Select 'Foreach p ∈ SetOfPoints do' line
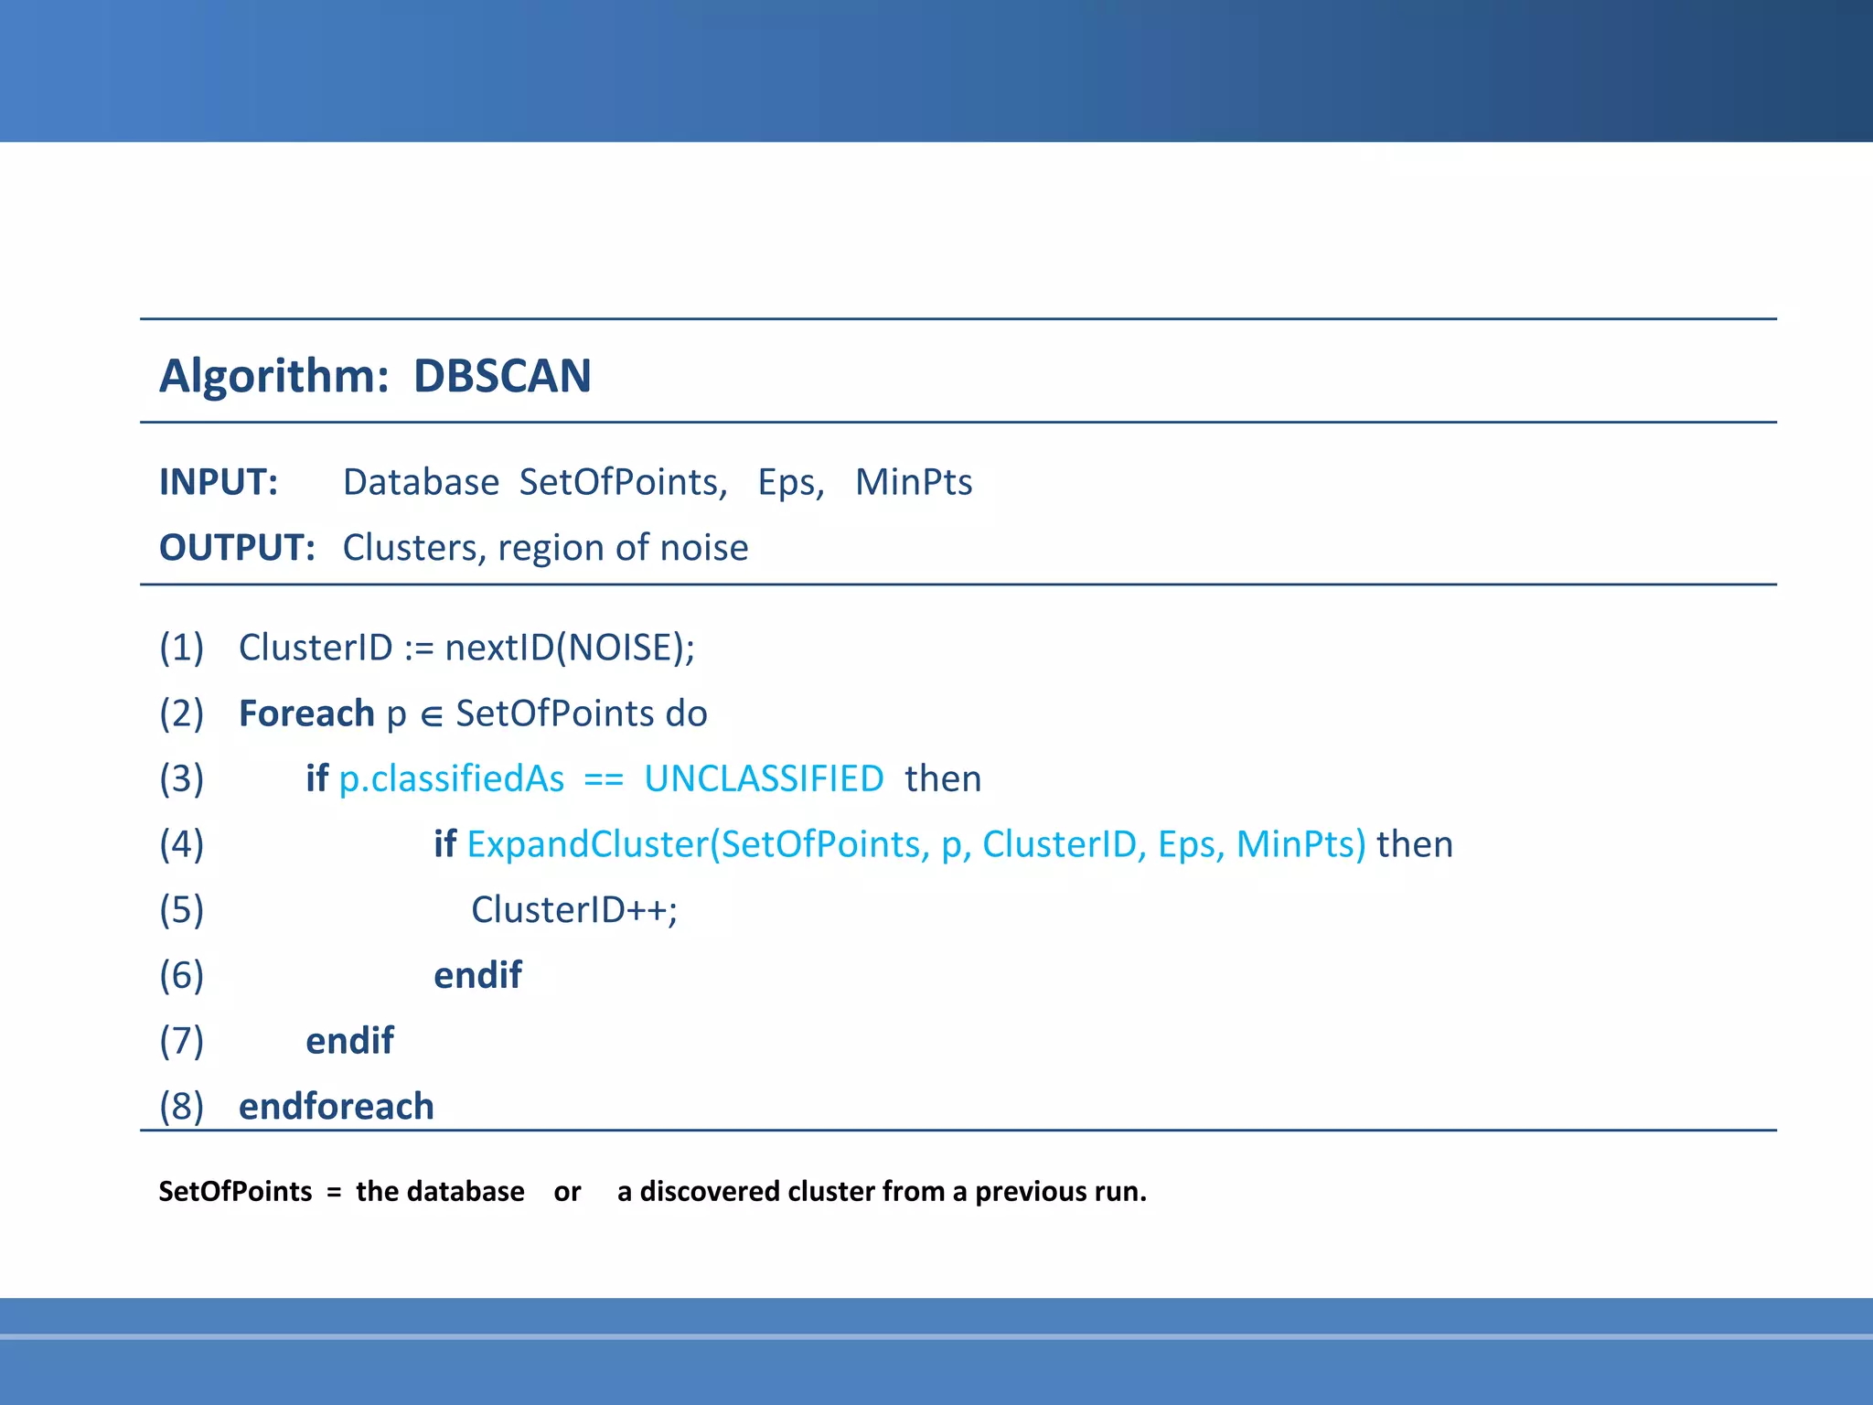Viewport: 1873px width, 1405px height. [473, 713]
